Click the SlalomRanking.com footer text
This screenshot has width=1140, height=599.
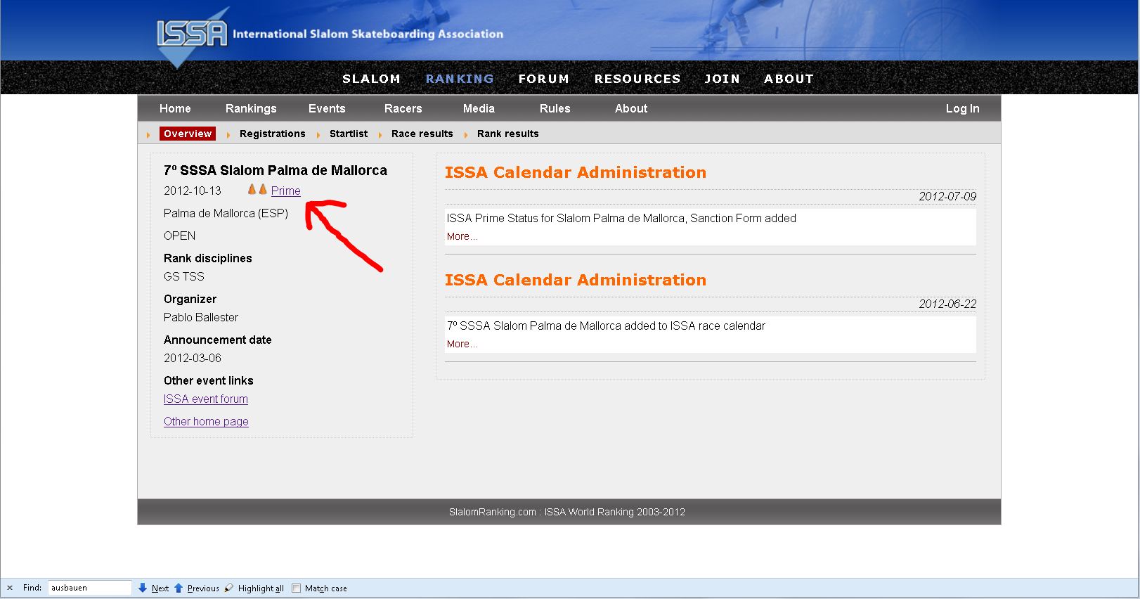click(x=567, y=512)
